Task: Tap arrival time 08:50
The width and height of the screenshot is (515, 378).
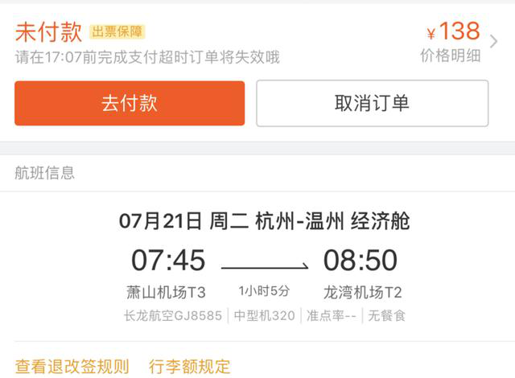Action: (x=360, y=260)
